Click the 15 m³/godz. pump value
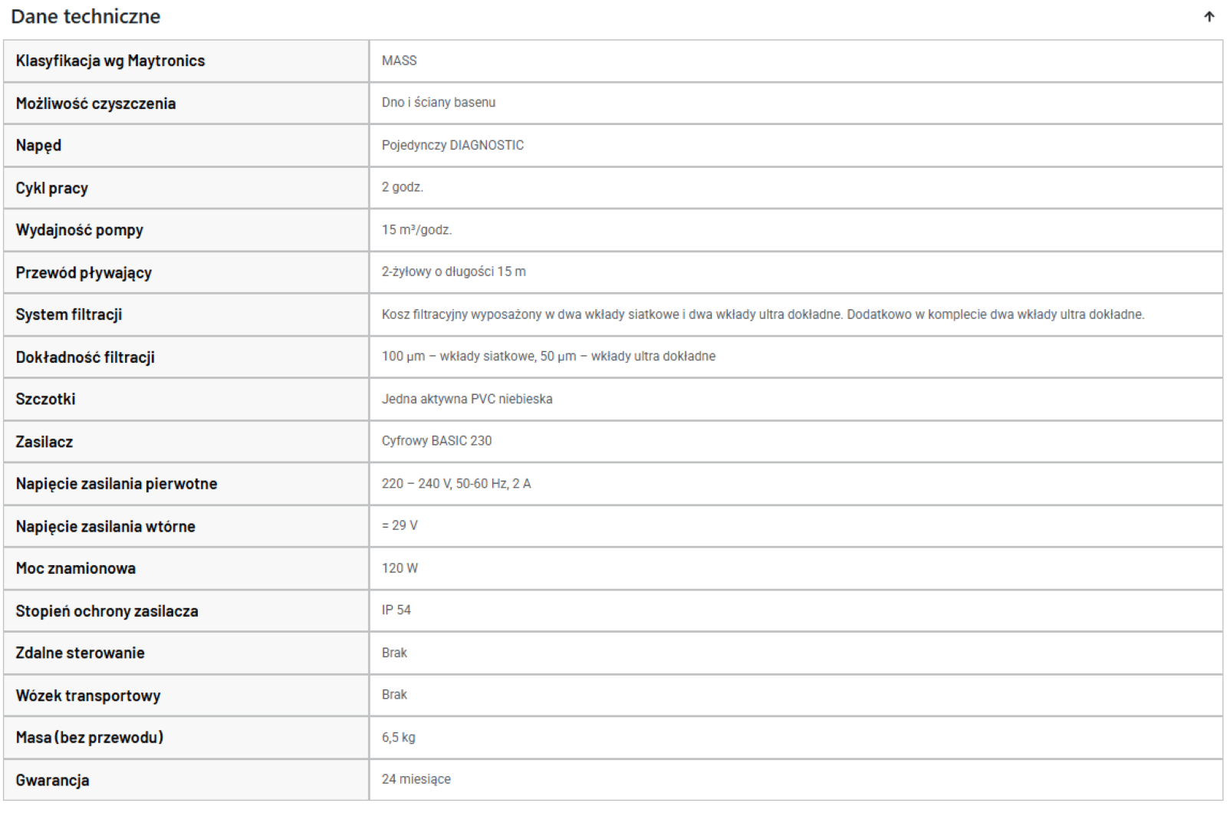 [417, 229]
